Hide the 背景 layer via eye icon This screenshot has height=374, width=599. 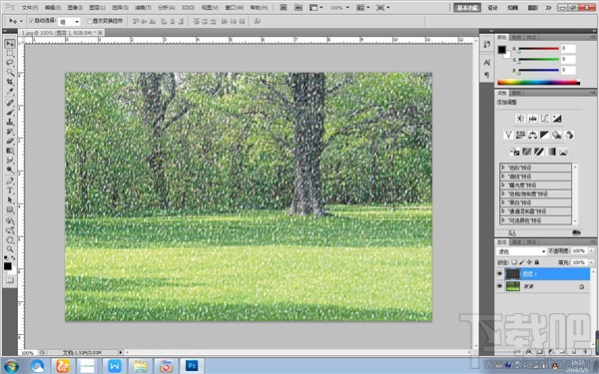500,286
